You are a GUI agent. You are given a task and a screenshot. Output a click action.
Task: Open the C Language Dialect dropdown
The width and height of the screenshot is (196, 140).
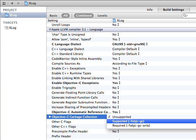[x=130, y=44]
